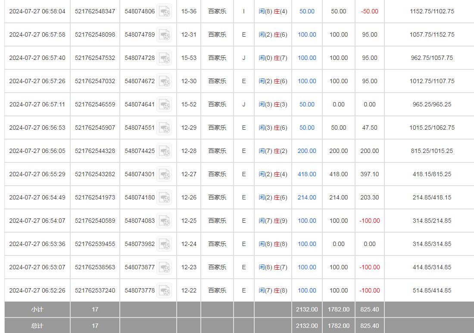This screenshot has height=333, width=474.
Task: Click the 闲(0) 庄(7) result cell
Action: pos(273,58)
